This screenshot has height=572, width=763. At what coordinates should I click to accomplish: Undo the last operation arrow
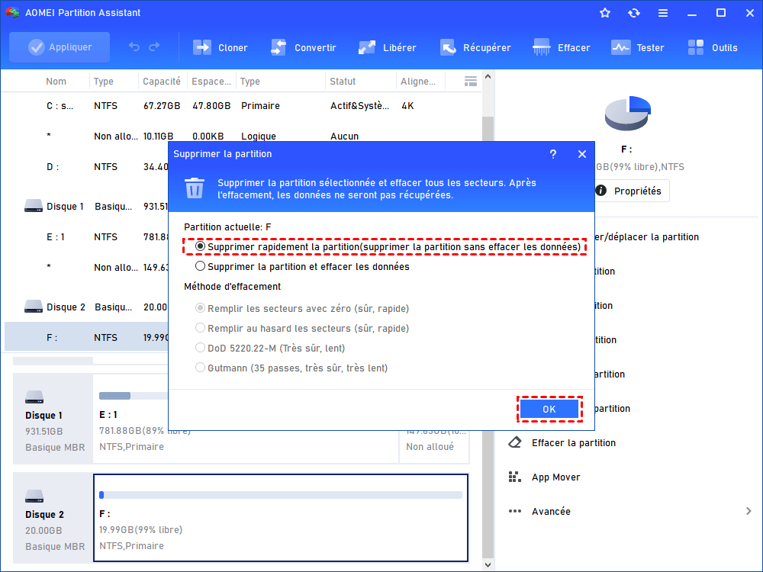click(x=134, y=47)
